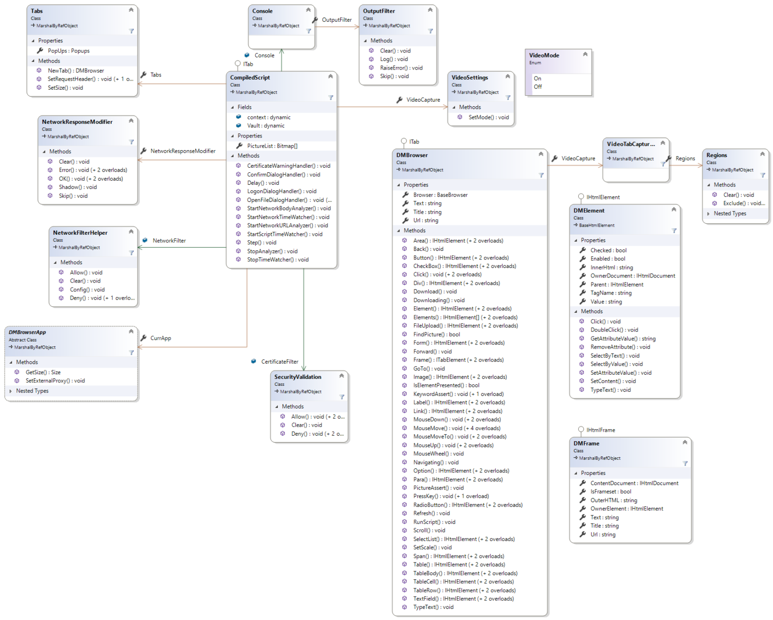The width and height of the screenshot is (773, 620).
Task: Collapse the Fields section of CompiledScript
Action: tap(234, 107)
